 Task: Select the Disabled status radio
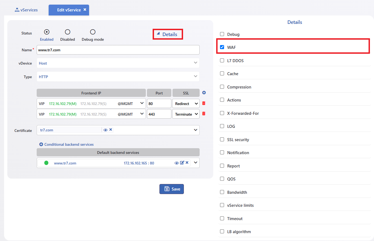68,32
